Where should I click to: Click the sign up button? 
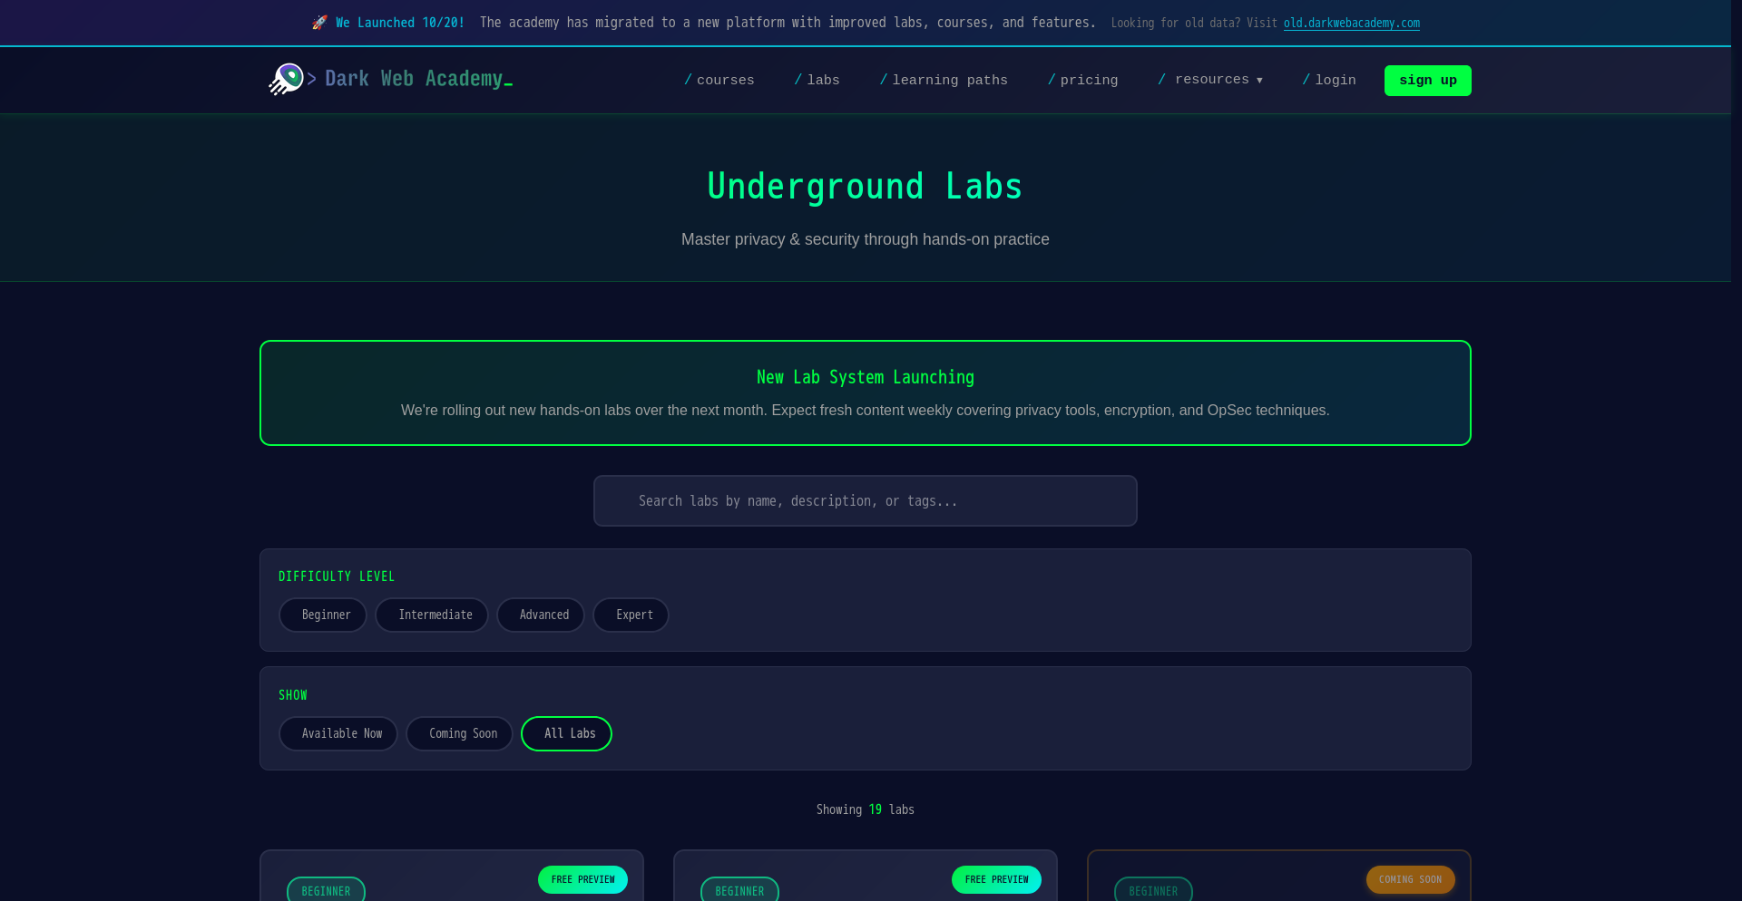pyautogui.click(x=1427, y=80)
